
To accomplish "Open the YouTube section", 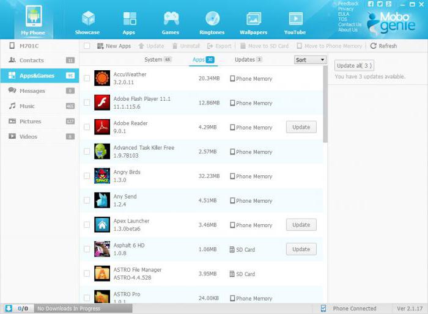I will click(295, 23).
